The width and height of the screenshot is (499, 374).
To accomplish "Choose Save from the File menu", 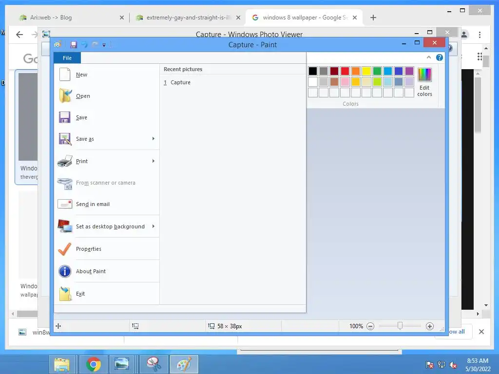I will click(107, 117).
